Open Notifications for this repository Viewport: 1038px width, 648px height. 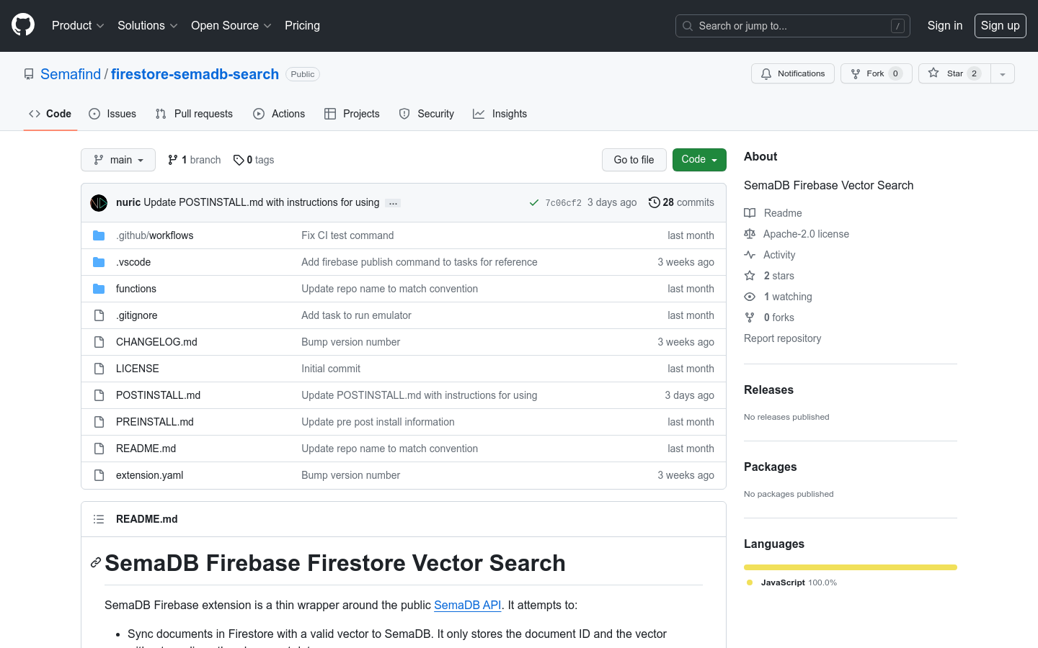[x=793, y=73]
